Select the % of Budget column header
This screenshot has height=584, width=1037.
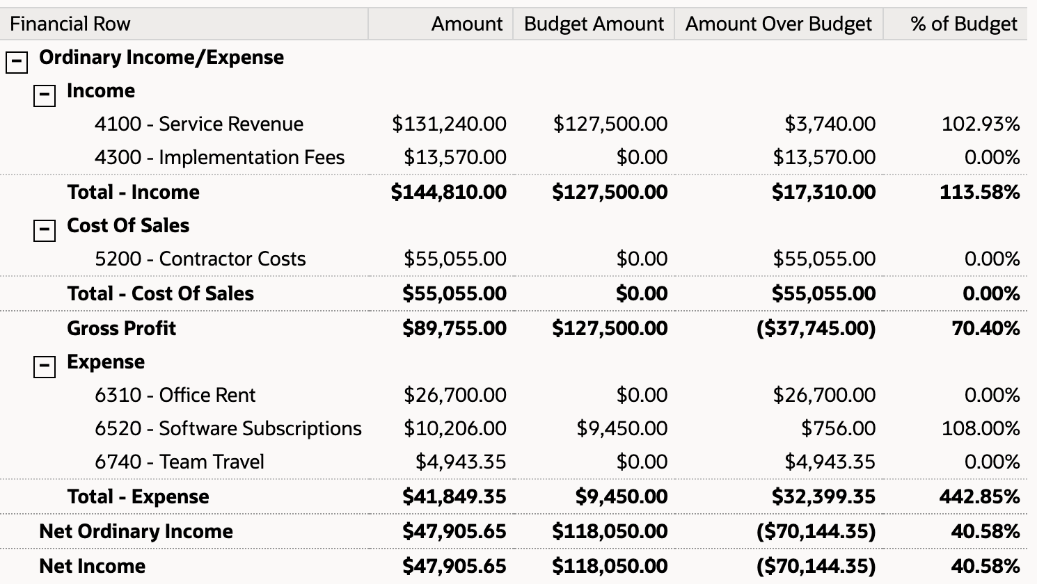tap(956, 24)
